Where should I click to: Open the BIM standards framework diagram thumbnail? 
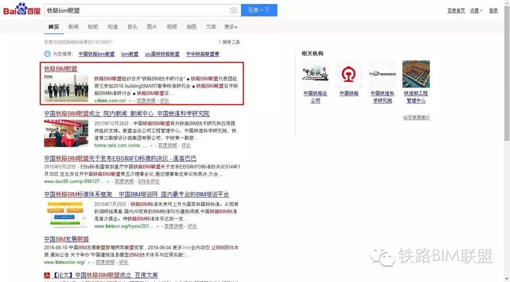[66, 214]
